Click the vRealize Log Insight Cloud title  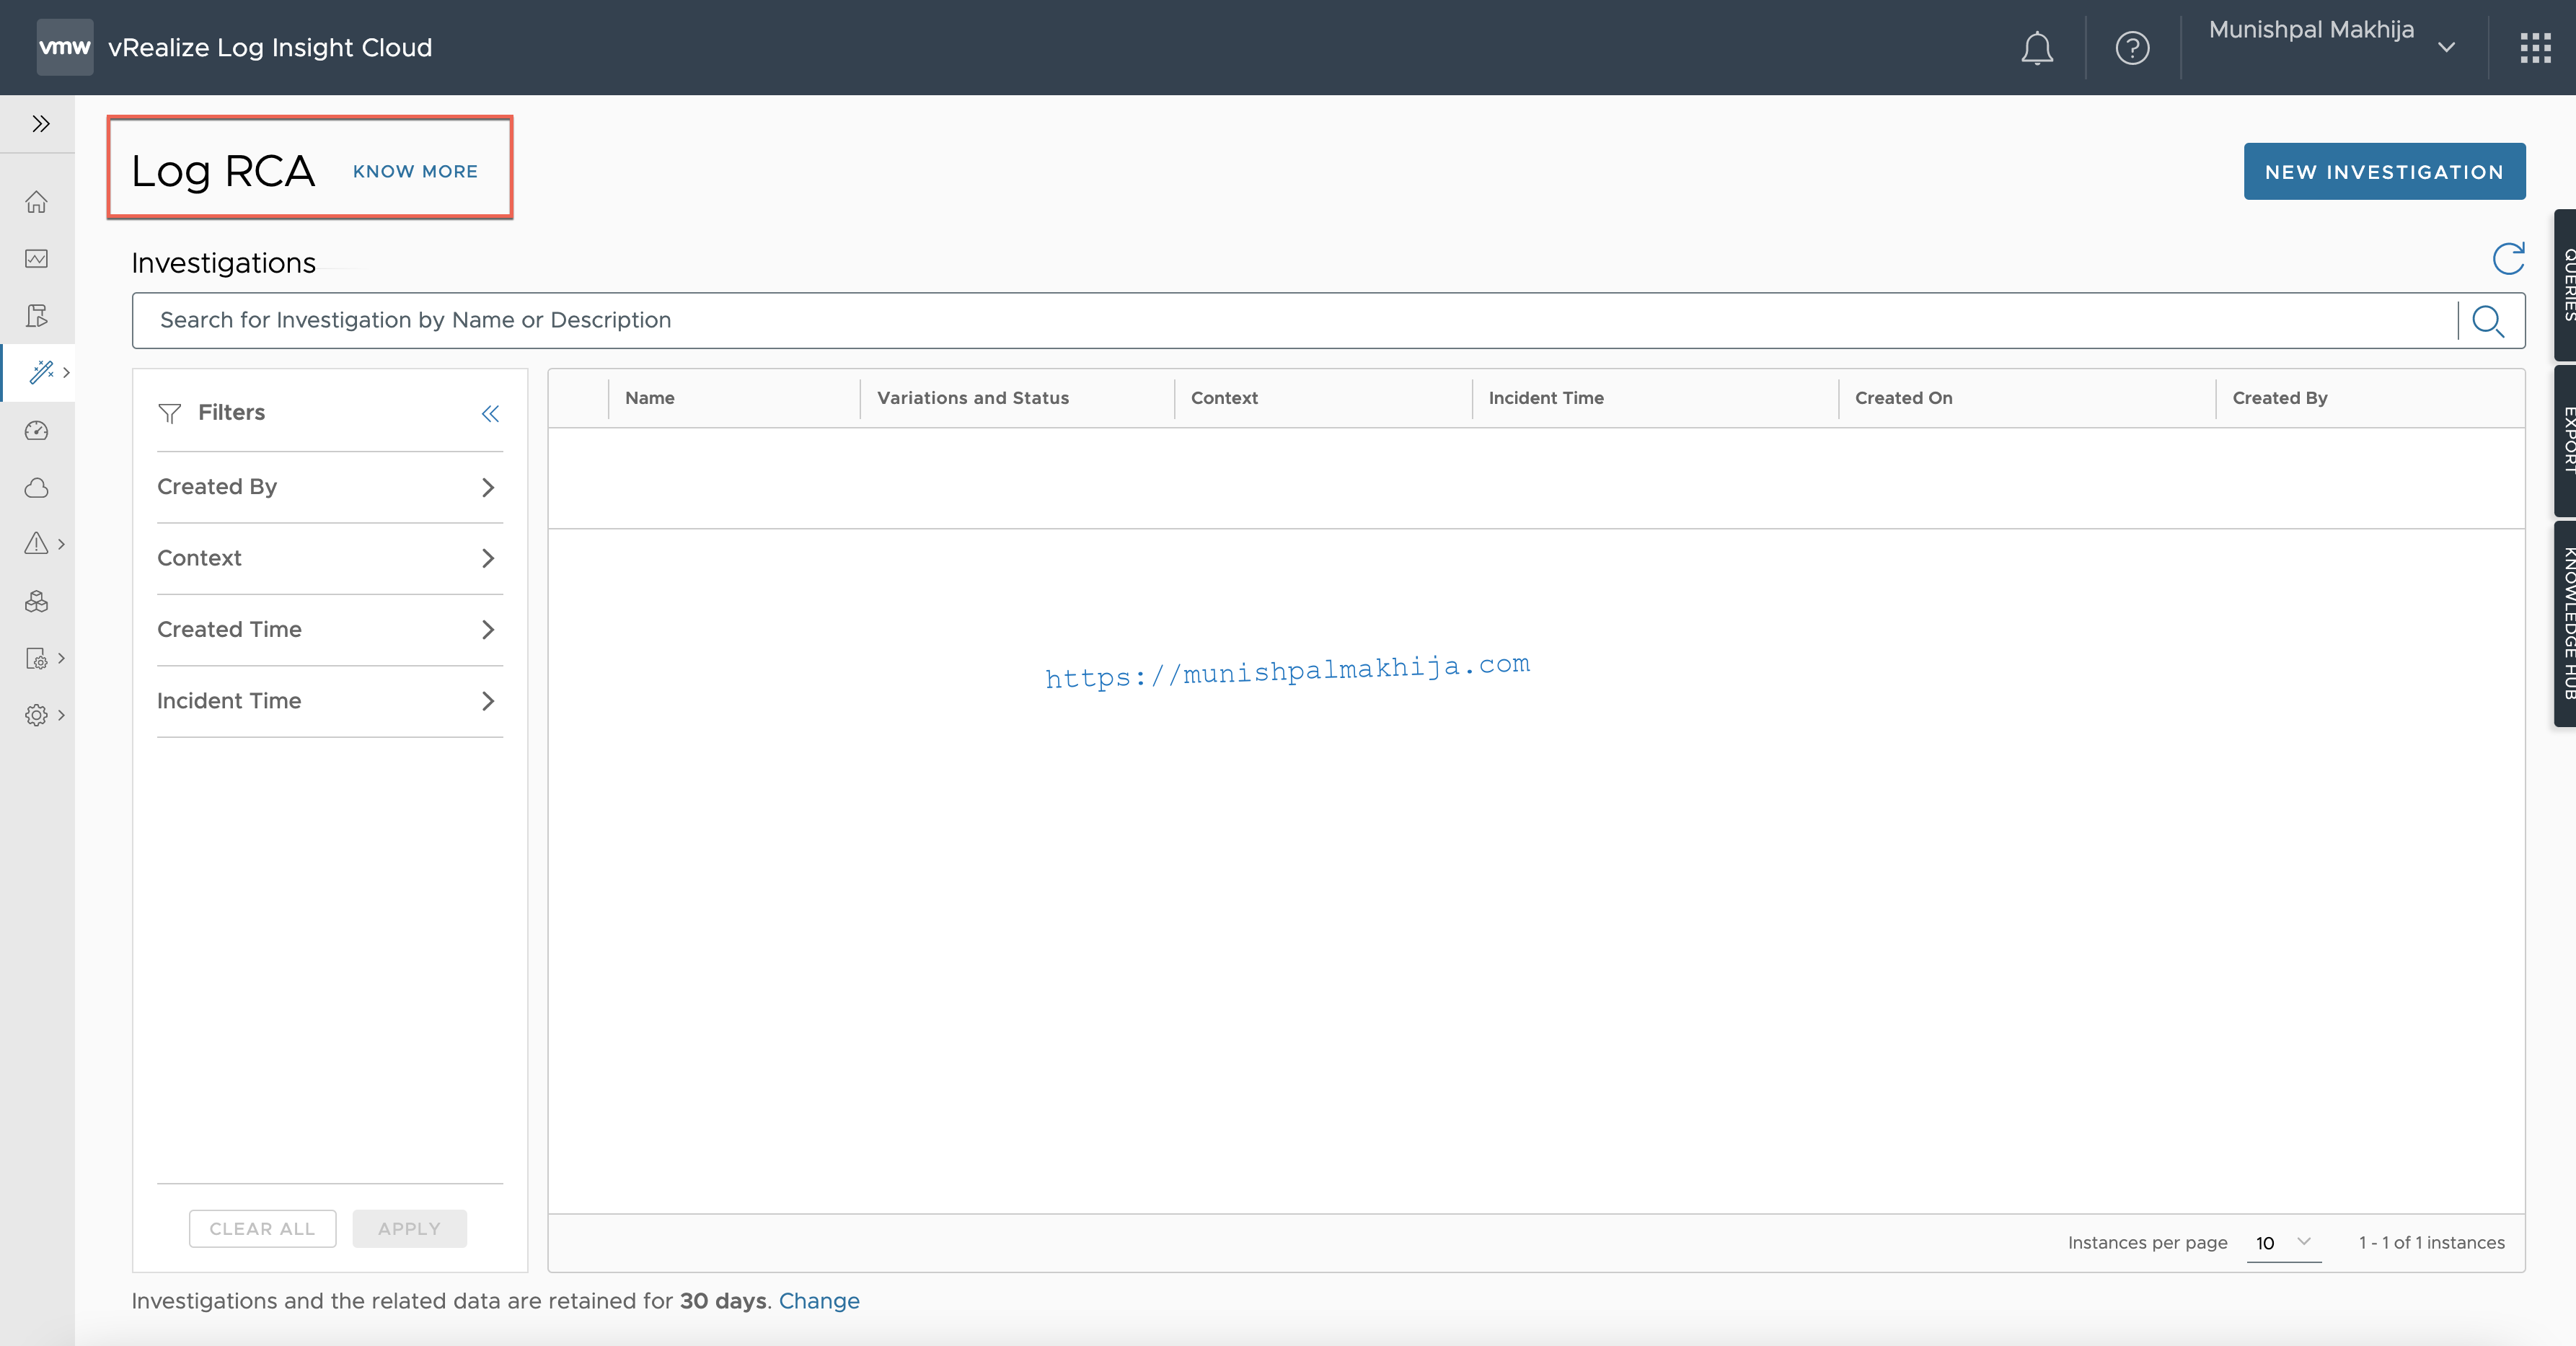click(x=270, y=47)
